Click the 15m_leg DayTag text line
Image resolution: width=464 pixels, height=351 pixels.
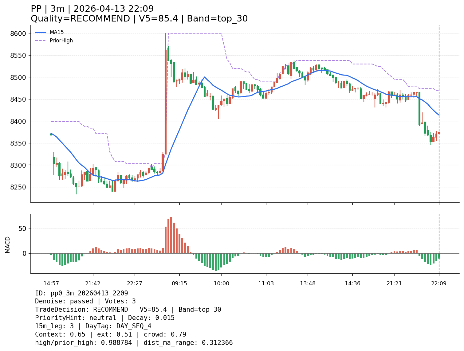point(93,326)
